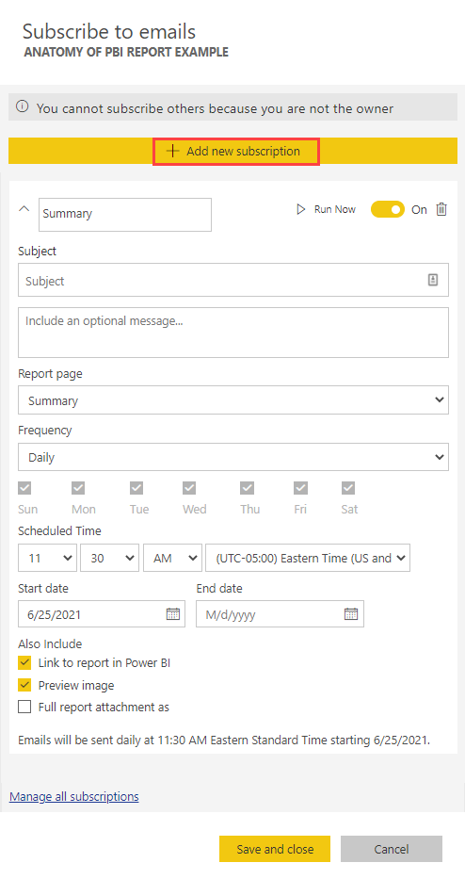Viewport: 465px width, 879px height.
Task: Click the Cancel button
Action: pos(391,849)
